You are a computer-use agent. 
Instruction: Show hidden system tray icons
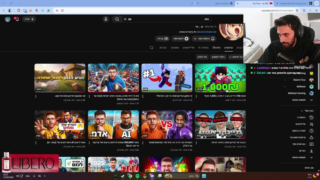click(45, 176)
